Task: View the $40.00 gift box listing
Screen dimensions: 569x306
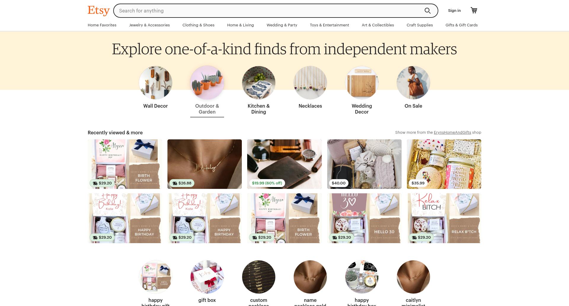Action: pyautogui.click(x=364, y=164)
